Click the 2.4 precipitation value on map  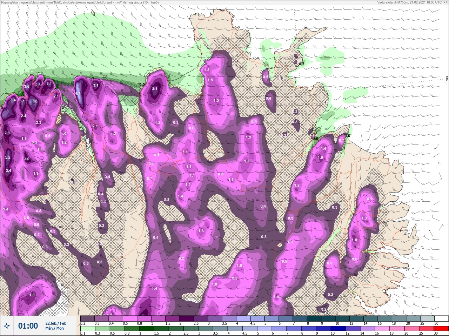click(x=24, y=116)
